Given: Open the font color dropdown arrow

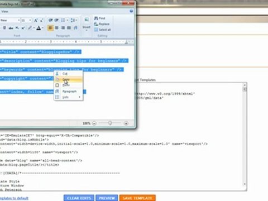Looking at the screenshot, I should pos(42,28).
